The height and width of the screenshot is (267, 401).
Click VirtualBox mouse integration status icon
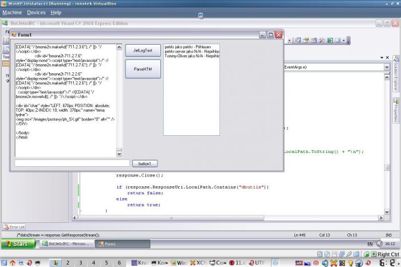click(x=367, y=254)
